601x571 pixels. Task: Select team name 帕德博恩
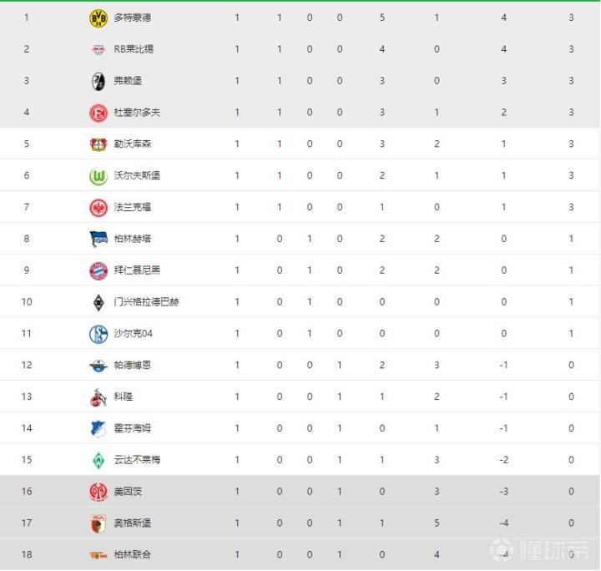click(133, 366)
